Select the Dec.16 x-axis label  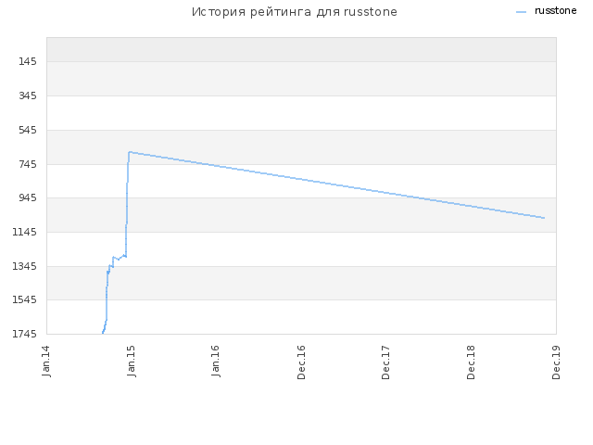click(301, 362)
